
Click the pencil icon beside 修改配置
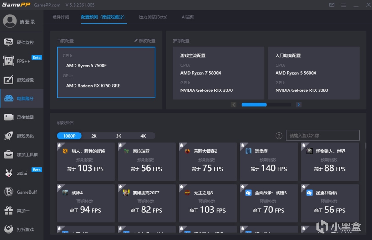point(136,41)
